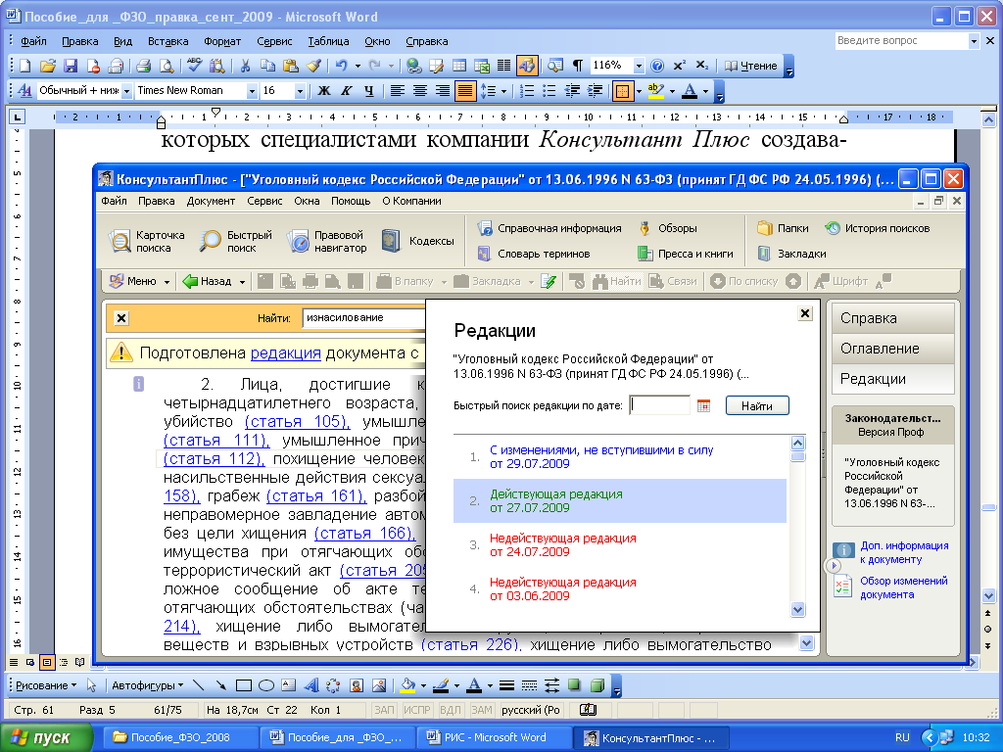The height and width of the screenshot is (752, 1003).
Task: Save the Word document with floppy icon
Action: (71, 66)
